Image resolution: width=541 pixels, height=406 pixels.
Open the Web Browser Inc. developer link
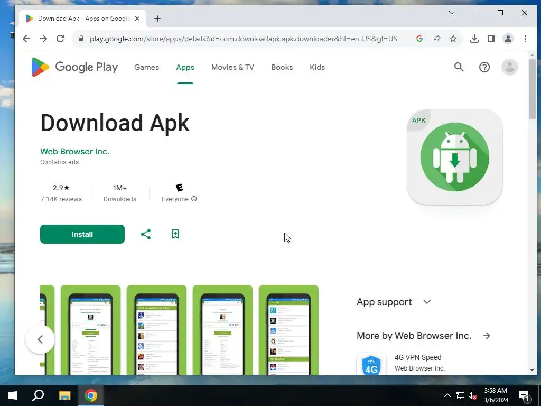74,151
